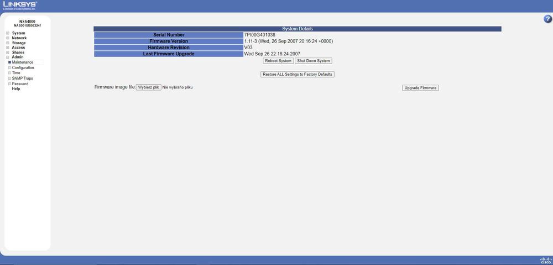Click the Linksys logo
Image resolution: width=553 pixels, height=265 pixels.
pos(20,6)
